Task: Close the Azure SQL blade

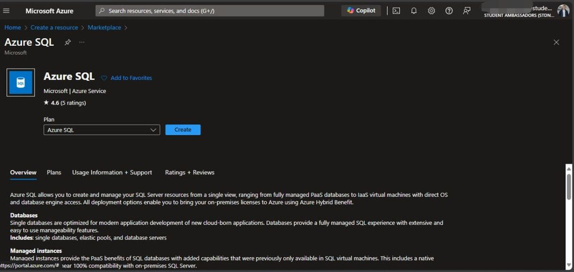Action: (x=556, y=42)
